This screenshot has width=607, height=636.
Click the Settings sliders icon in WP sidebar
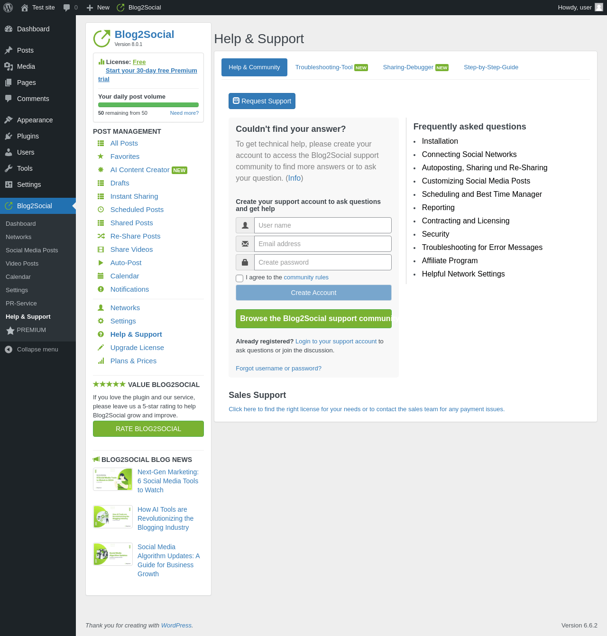[9, 184]
